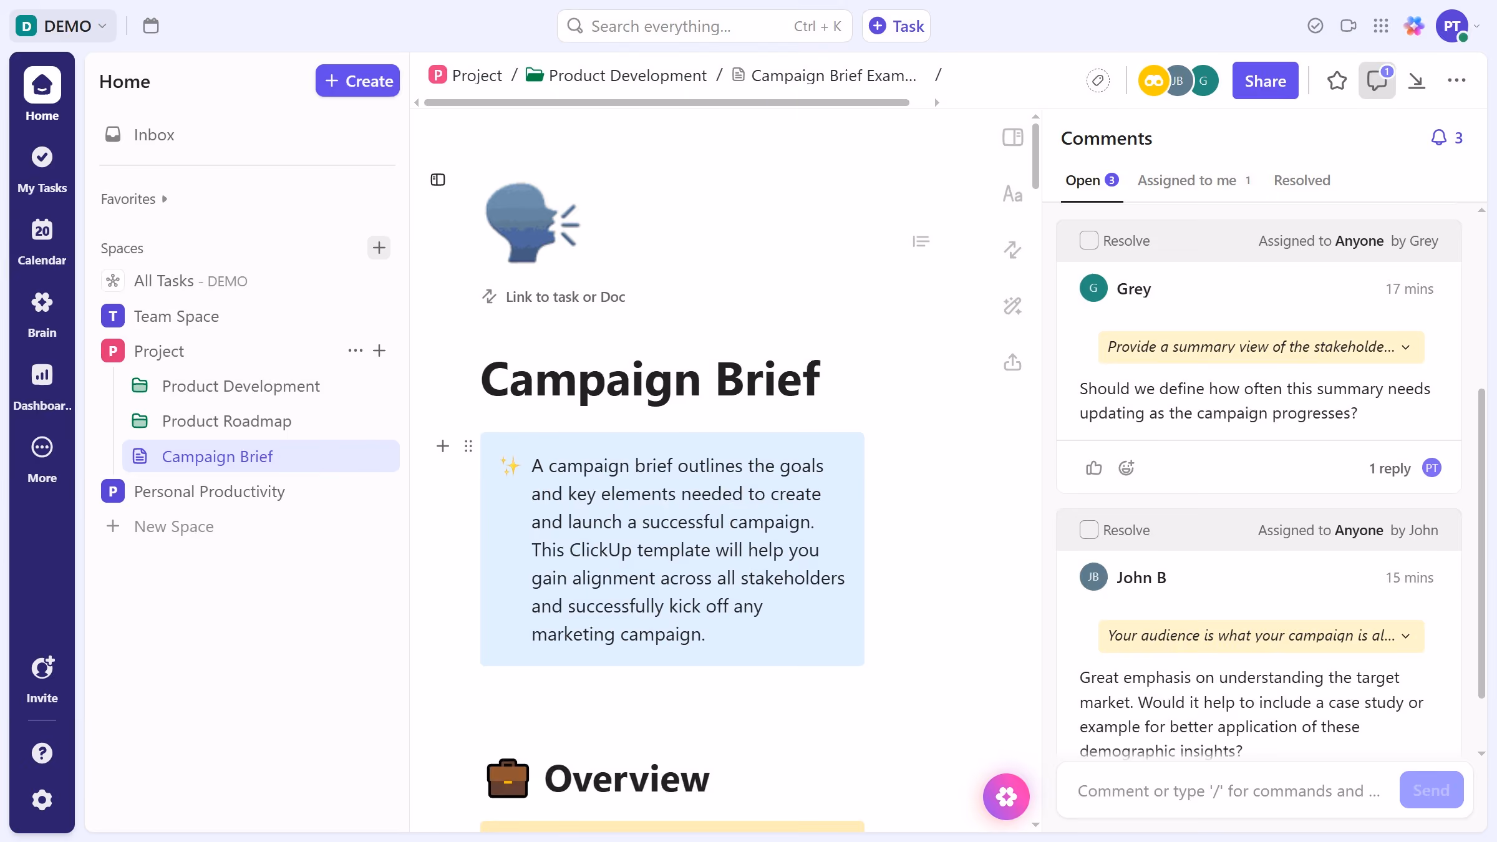Viewport: 1497px width, 842px height.
Task: Click Product Development in the breadcrumb
Action: tap(617, 75)
